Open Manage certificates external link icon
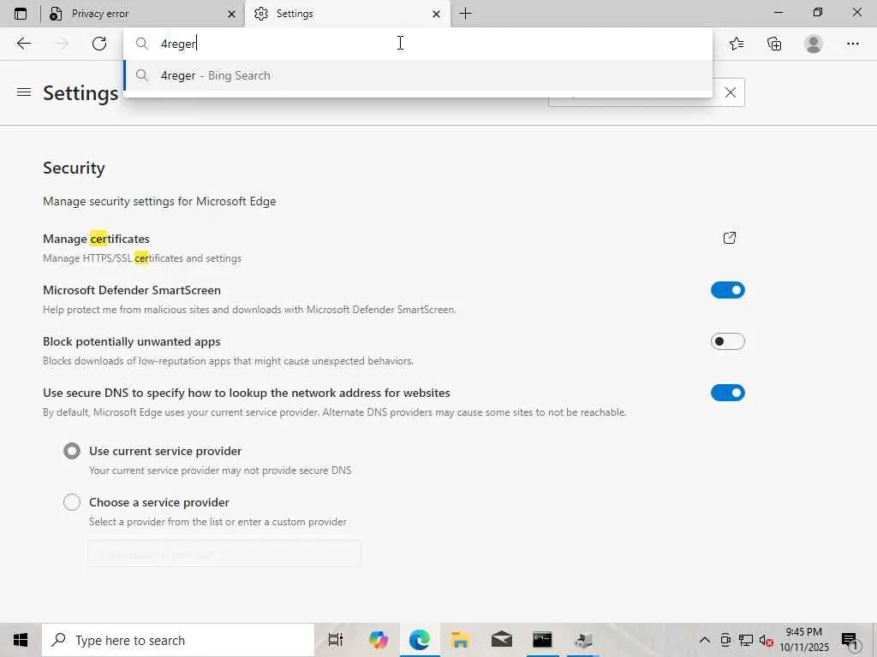The image size is (877, 657). (x=730, y=238)
